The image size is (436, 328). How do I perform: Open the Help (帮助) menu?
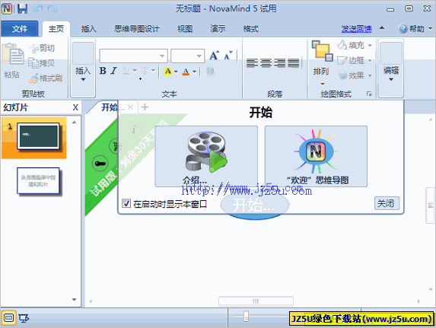tap(415, 29)
